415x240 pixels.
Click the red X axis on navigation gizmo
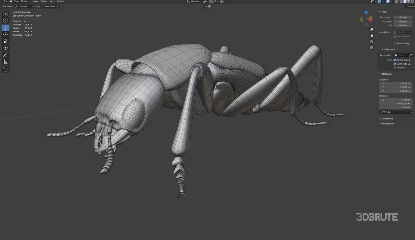pyautogui.click(x=370, y=20)
